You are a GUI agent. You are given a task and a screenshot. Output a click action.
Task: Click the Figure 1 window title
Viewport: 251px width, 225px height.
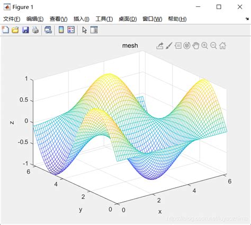(x=23, y=7)
